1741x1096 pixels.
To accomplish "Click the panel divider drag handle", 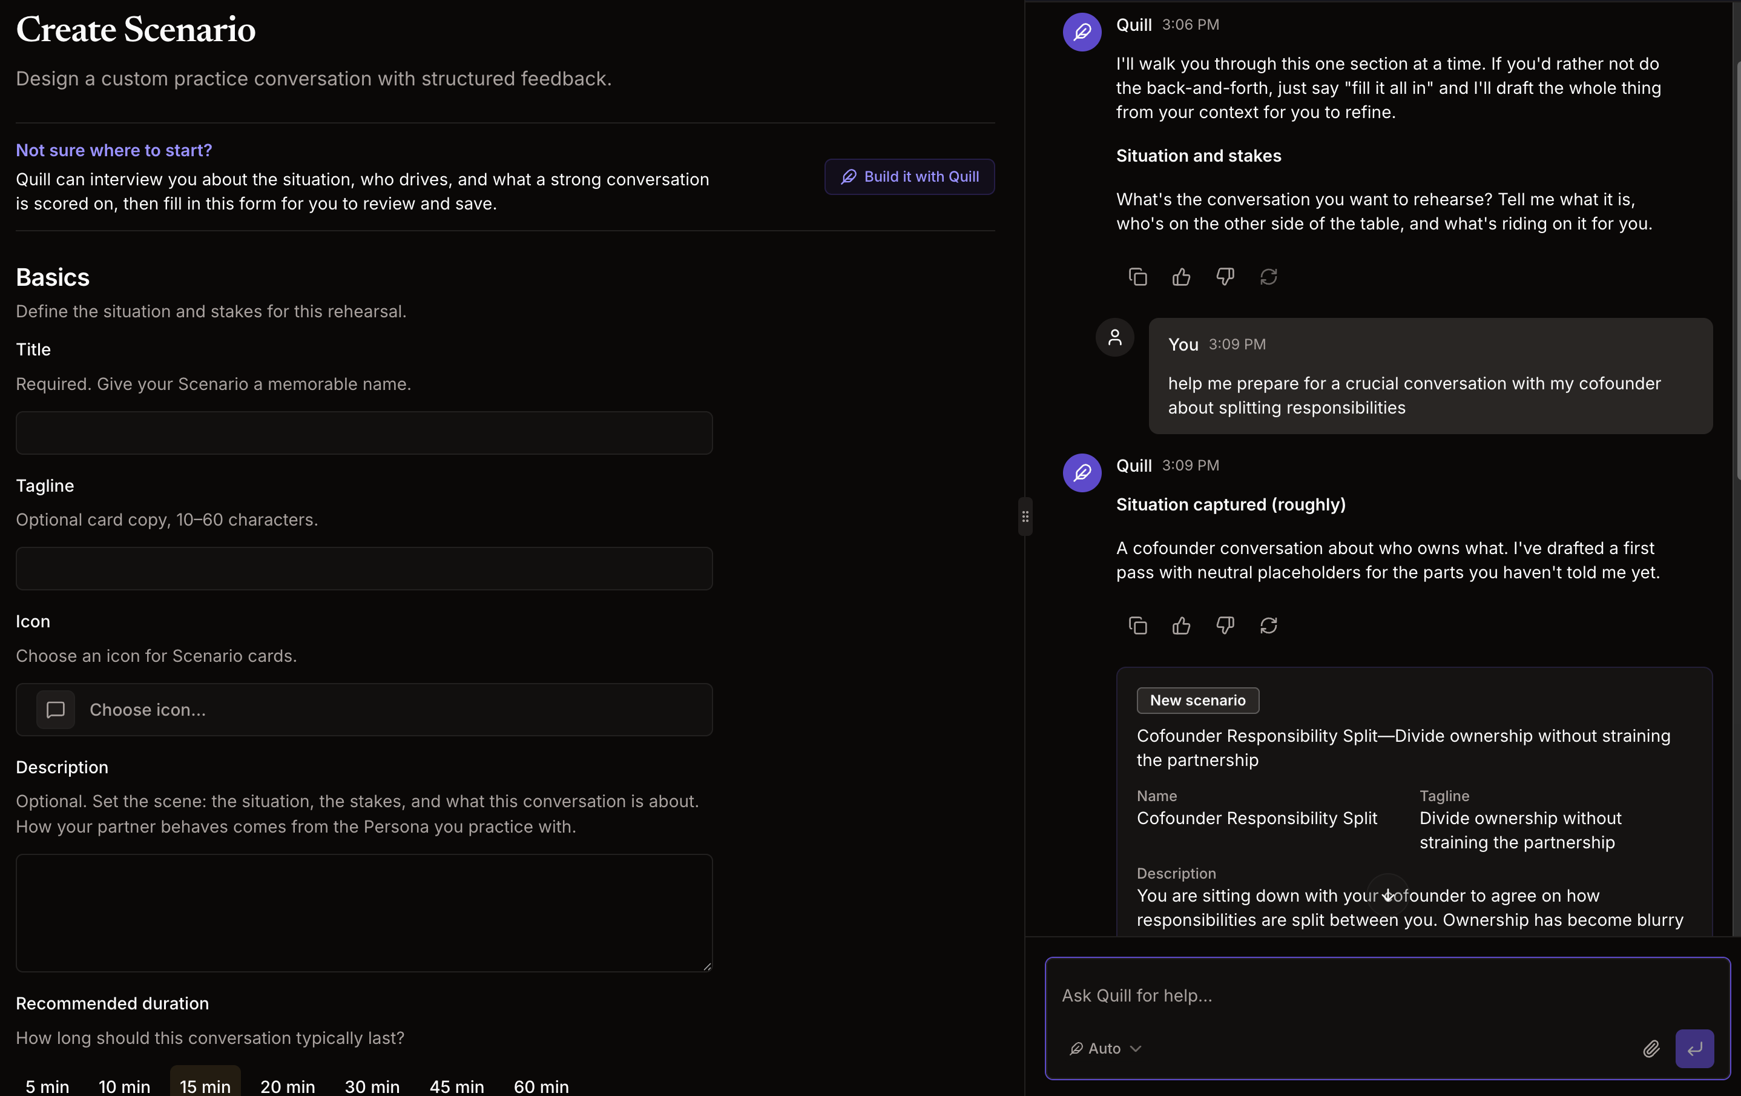I will [x=1024, y=517].
